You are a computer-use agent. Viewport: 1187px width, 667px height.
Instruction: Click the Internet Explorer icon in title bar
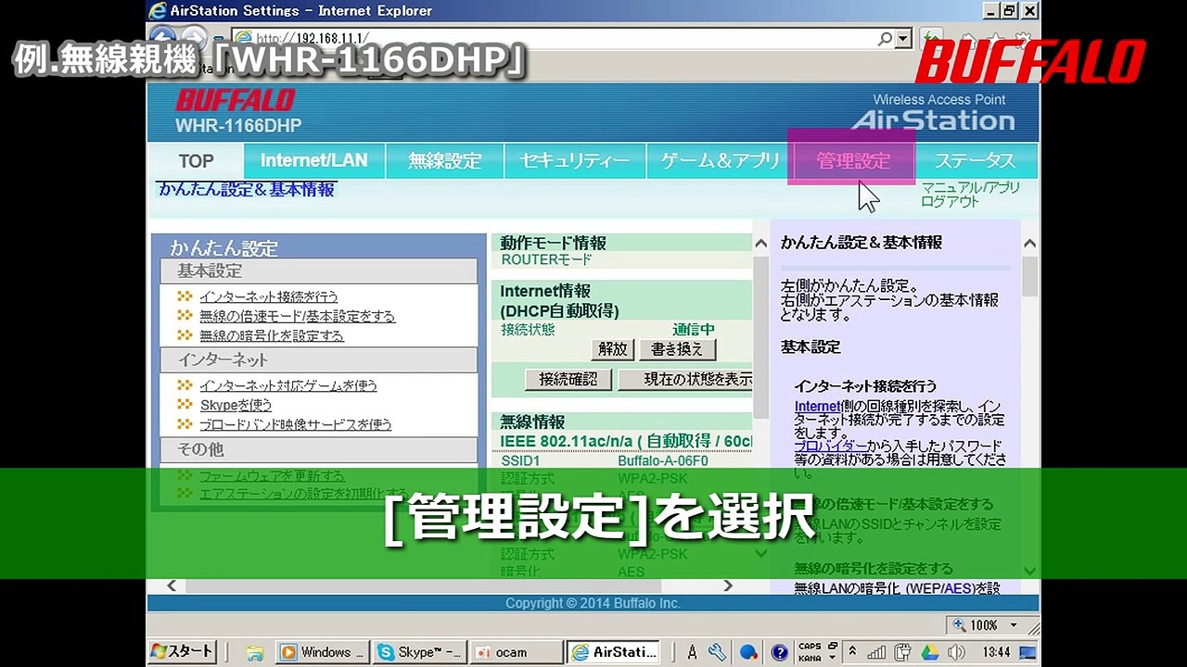(x=158, y=10)
